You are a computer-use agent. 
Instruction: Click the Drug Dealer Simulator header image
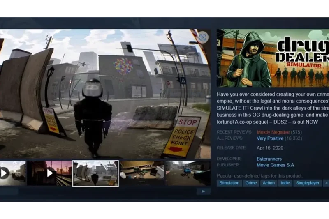click(273, 58)
